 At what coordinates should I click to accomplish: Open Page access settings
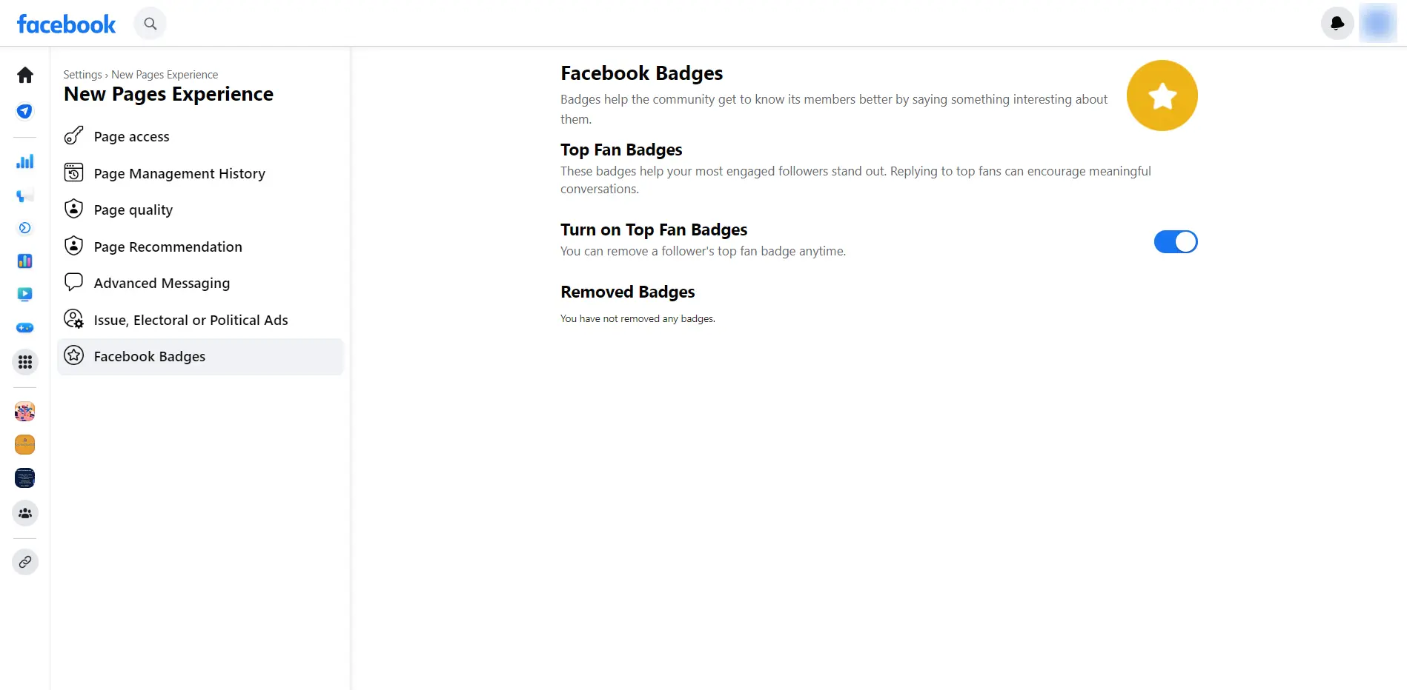131,136
